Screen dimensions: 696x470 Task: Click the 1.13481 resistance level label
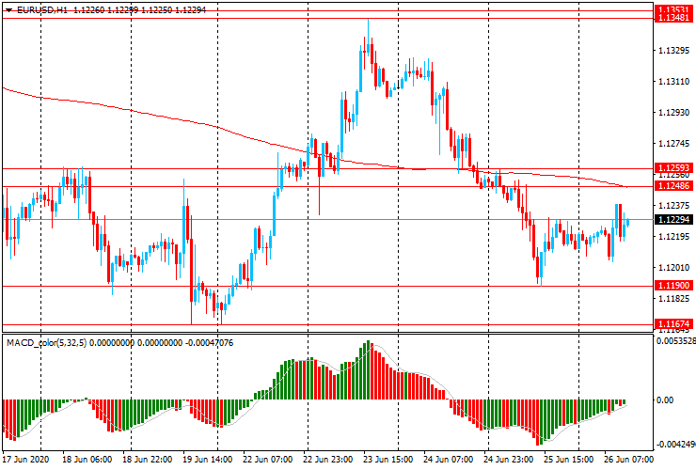pyautogui.click(x=673, y=18)
